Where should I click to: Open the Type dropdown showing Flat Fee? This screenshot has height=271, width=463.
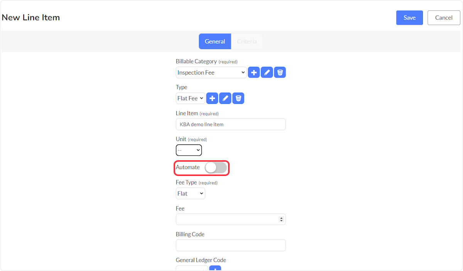tap(190, 98)
